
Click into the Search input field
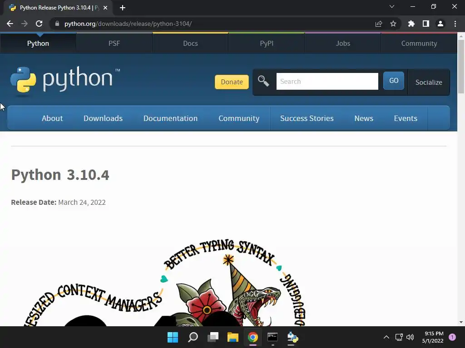click(327, 82)
